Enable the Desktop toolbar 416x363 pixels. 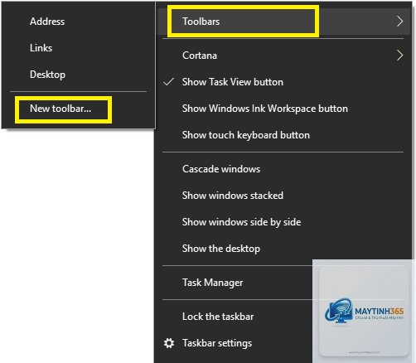tap(79, 75)
